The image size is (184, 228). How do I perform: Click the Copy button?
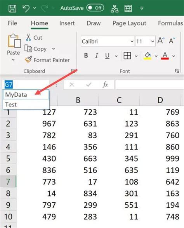[x=36, y=49]
